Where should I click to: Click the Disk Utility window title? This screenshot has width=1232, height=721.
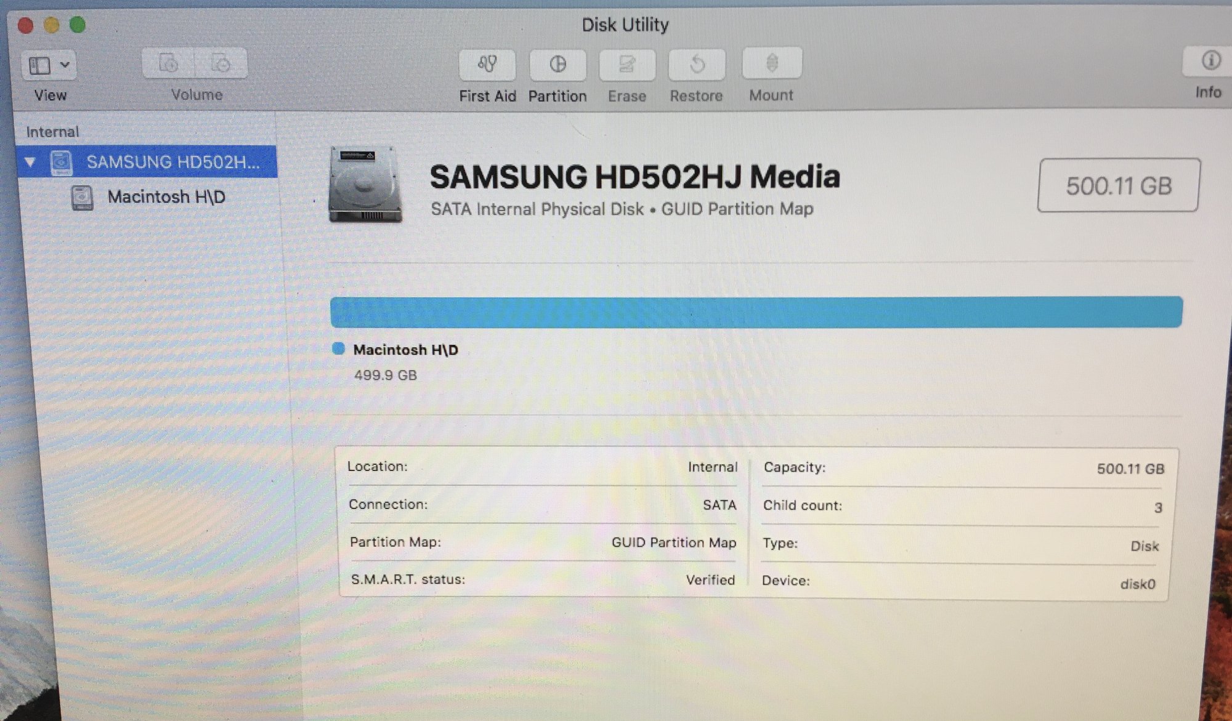click(625, 25)
